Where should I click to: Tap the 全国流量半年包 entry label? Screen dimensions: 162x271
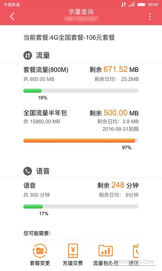[x=45, y=113]
